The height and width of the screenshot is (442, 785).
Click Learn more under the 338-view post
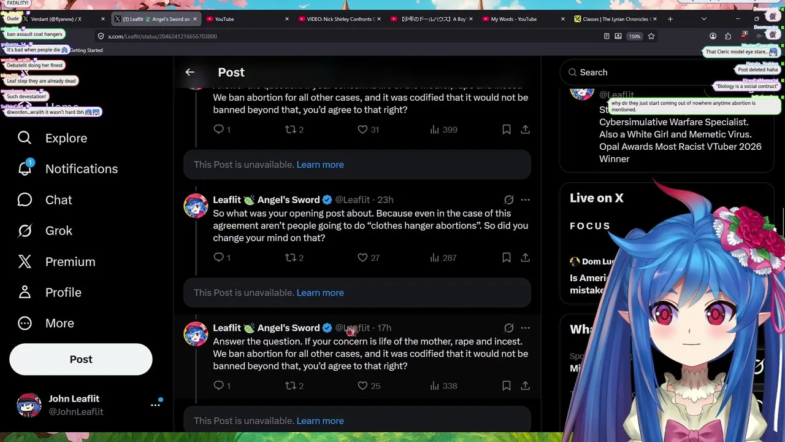(x=320, y=421)
